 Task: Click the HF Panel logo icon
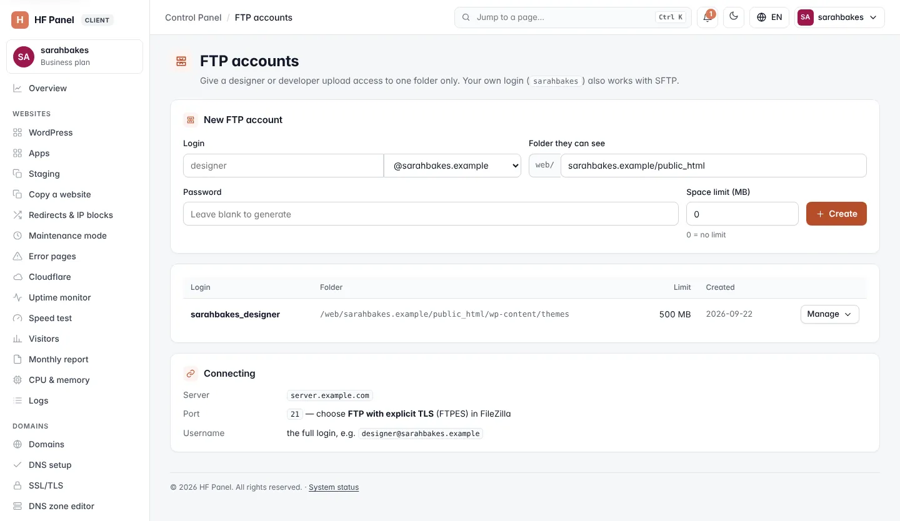pyautogui.click(x=20, y=20)
